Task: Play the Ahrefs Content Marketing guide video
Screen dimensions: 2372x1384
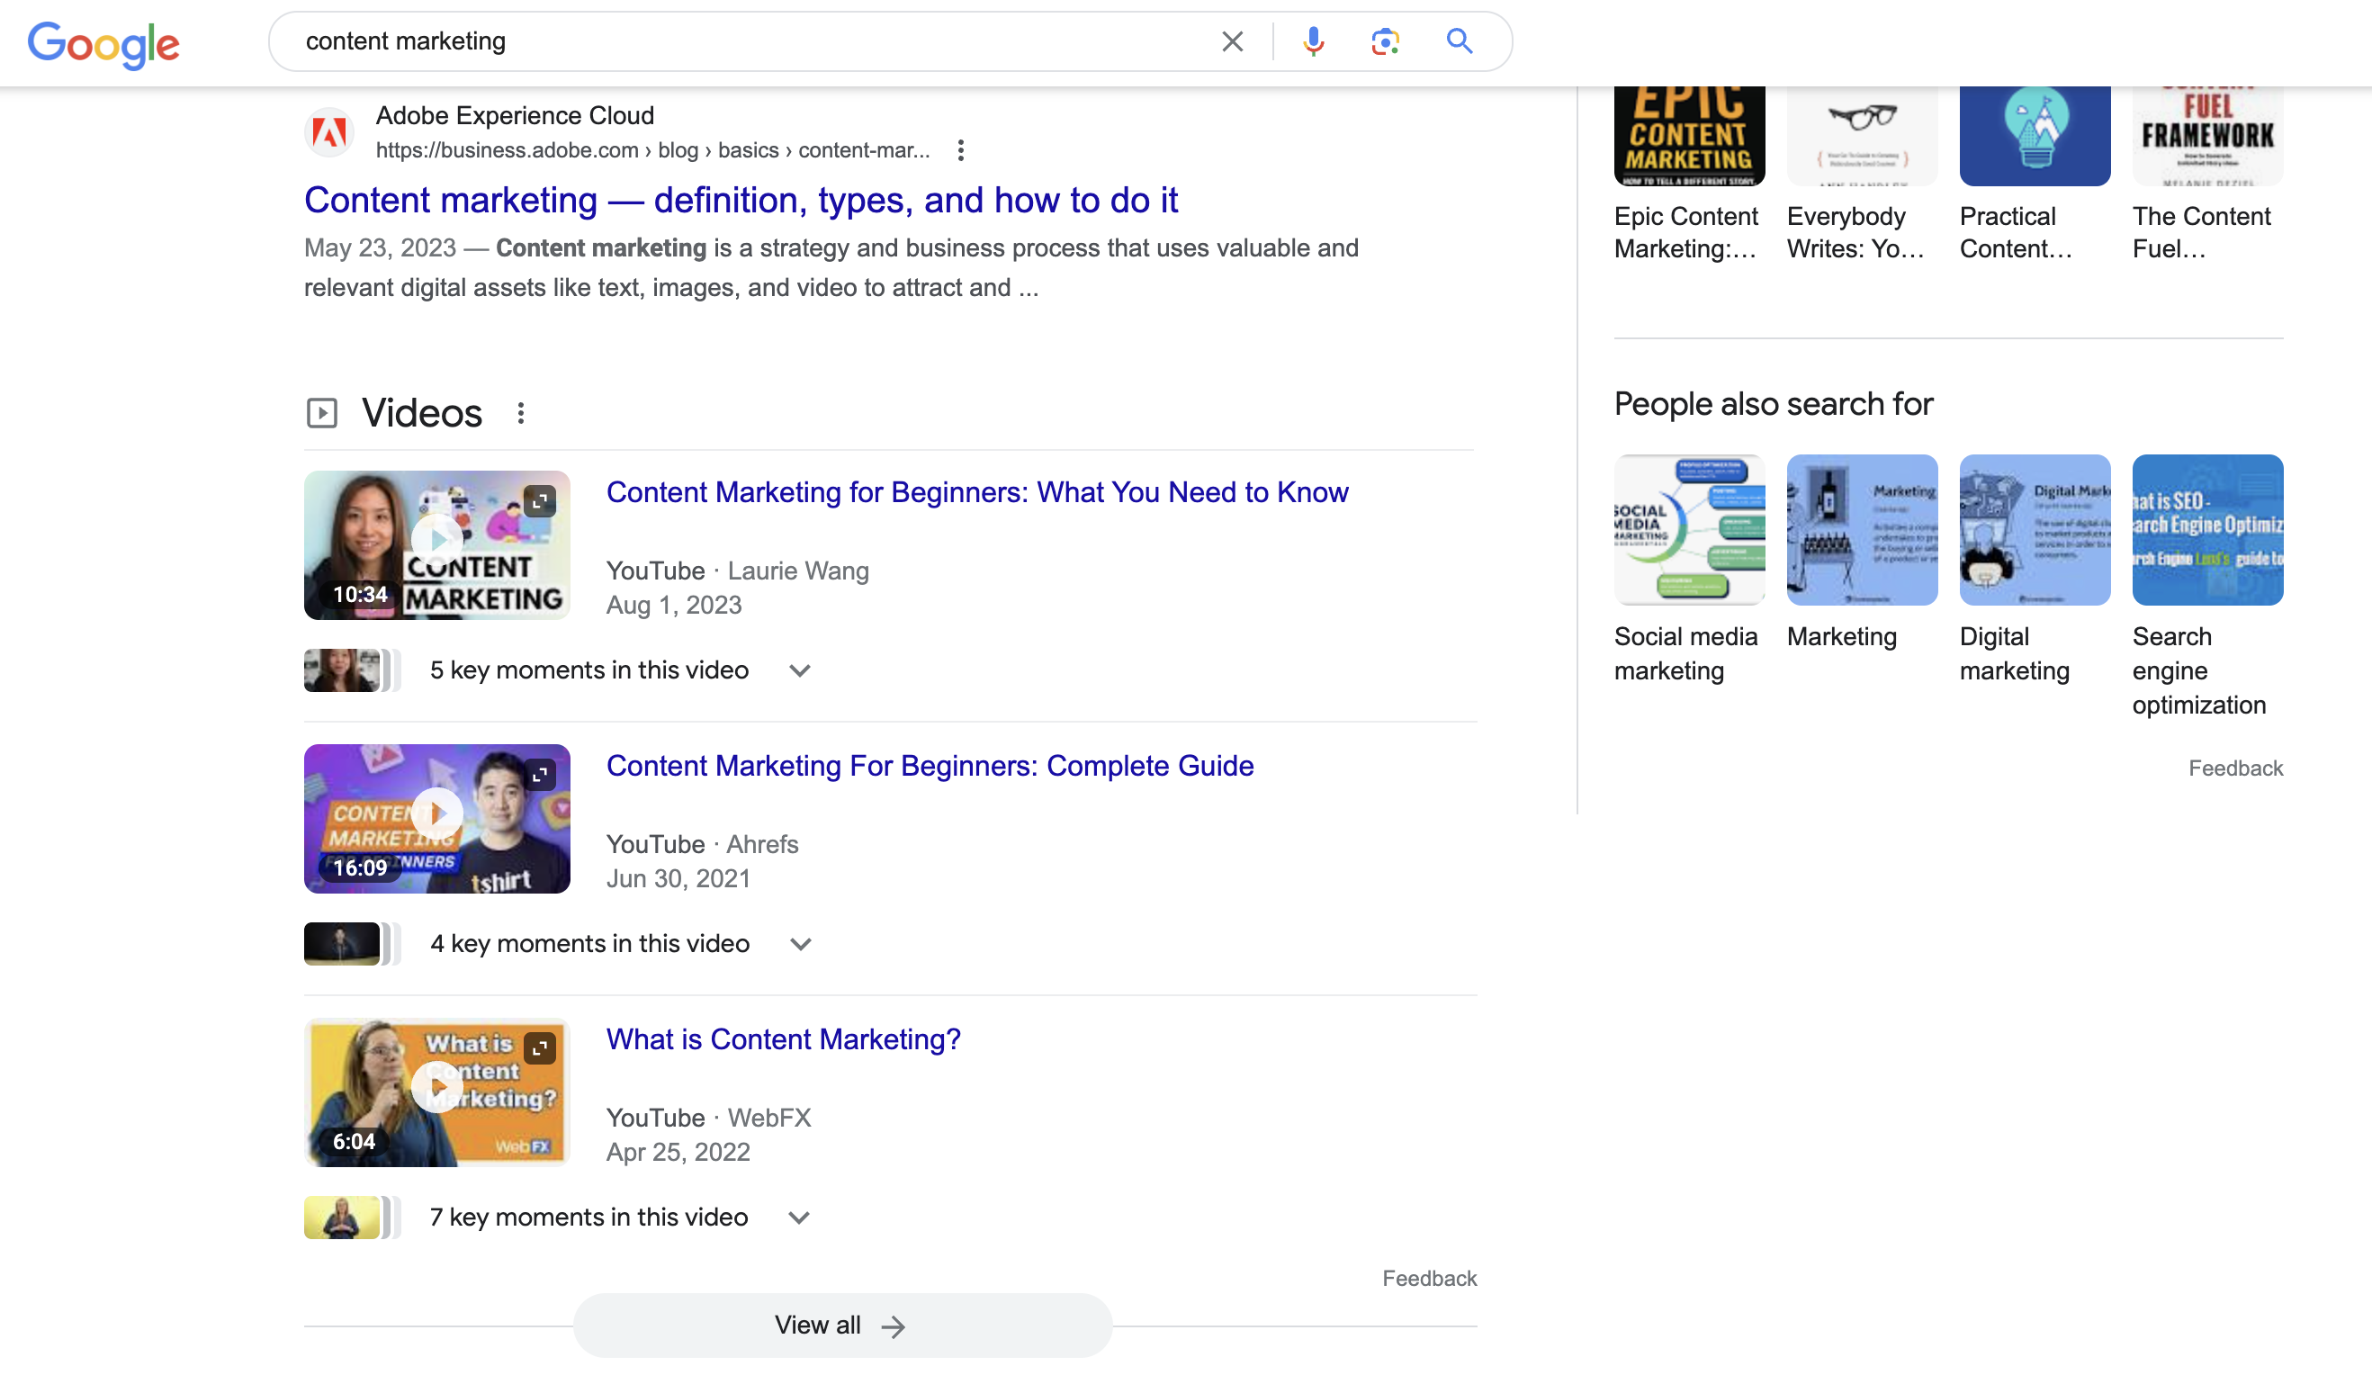Action: 436,815
